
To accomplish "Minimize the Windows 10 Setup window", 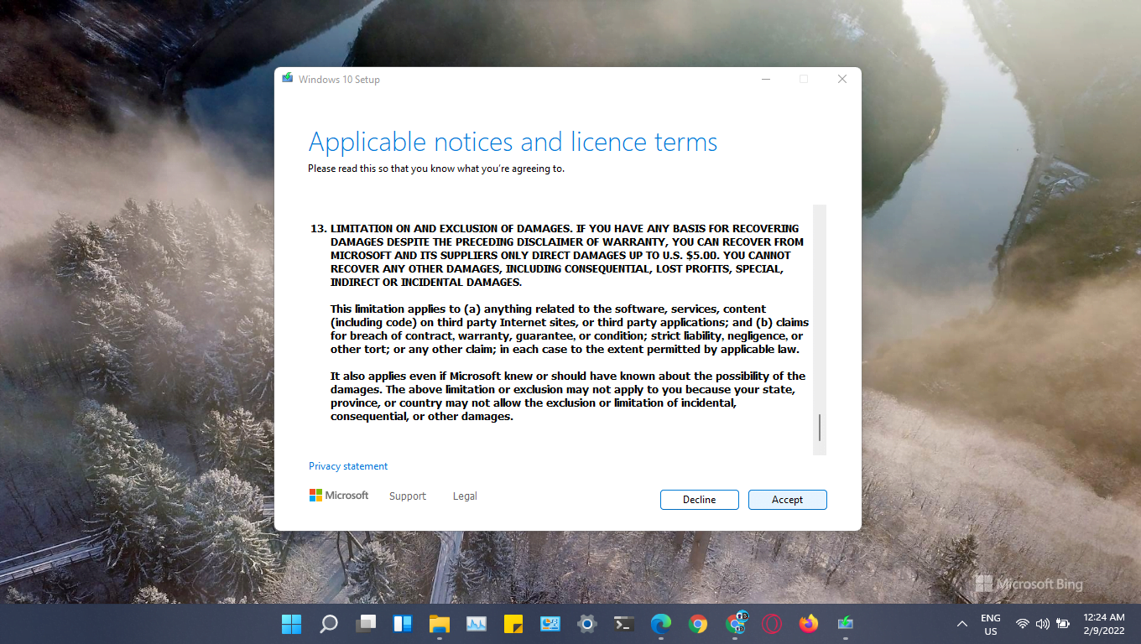I will tap(766, 79).
